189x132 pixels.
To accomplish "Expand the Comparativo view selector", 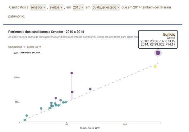I will [x=17, y=47].
